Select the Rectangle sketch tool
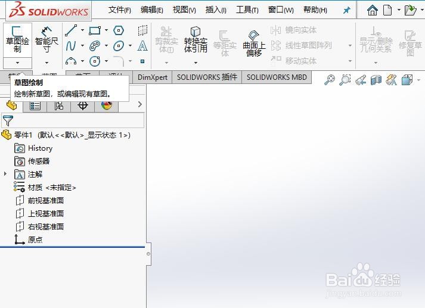Viewport: 425px width, 308px height. 95,30
